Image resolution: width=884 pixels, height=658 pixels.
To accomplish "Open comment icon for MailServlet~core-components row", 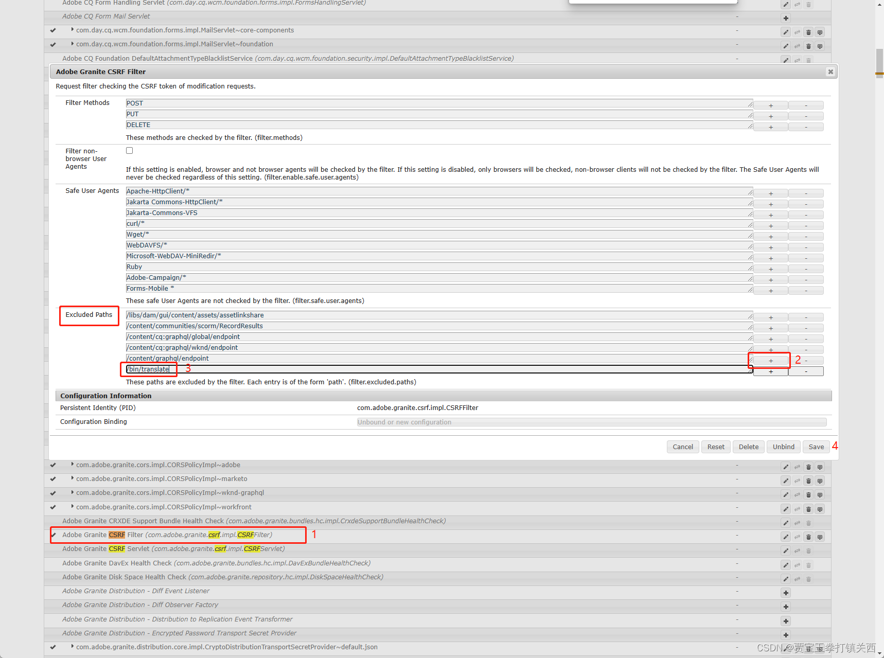I will tap(820, 32).
